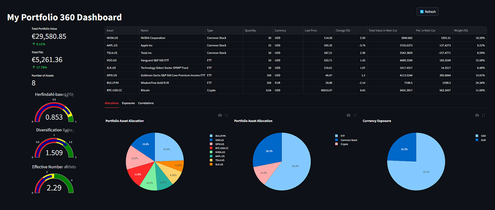
Task: Click the Technology Select Sector SPDR Fund cell
Action: pos(172,68)
